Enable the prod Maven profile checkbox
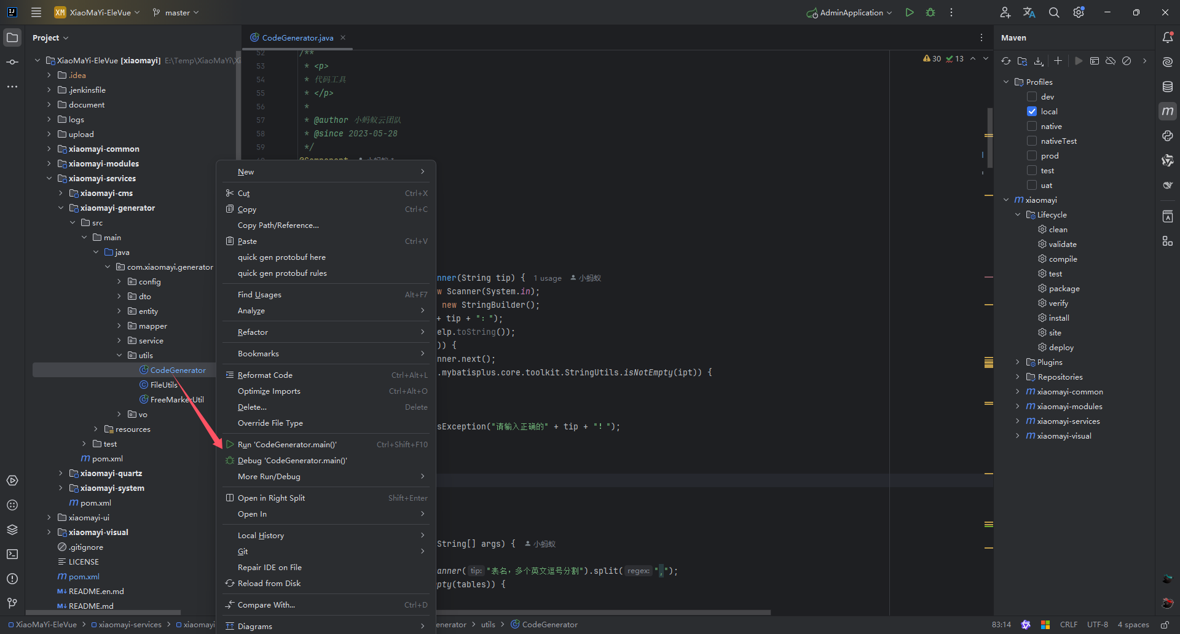 (x=1032, y=155)
